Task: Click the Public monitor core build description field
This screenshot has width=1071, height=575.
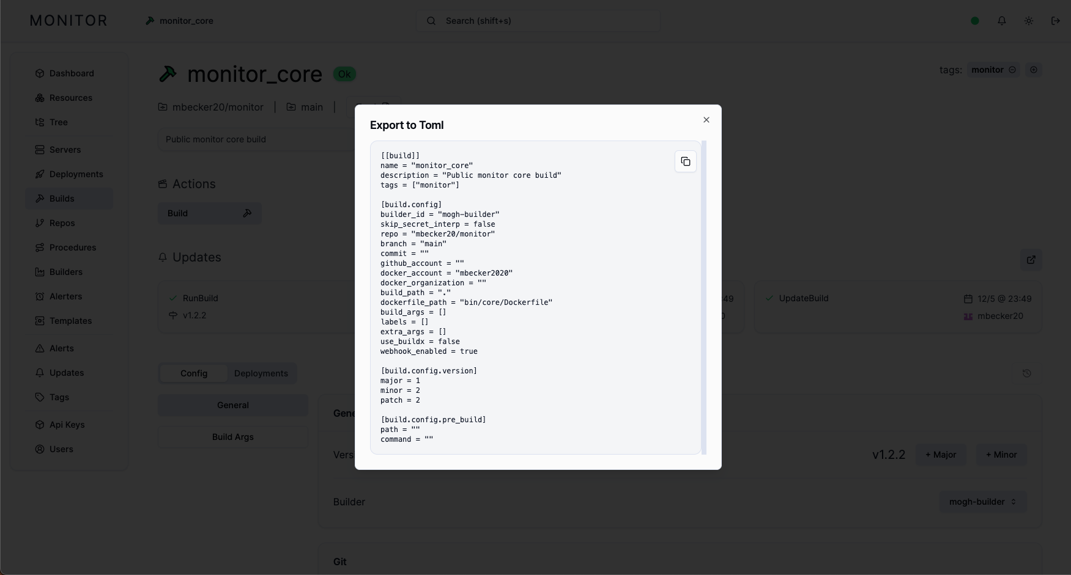Action: [x=257, y=139]
